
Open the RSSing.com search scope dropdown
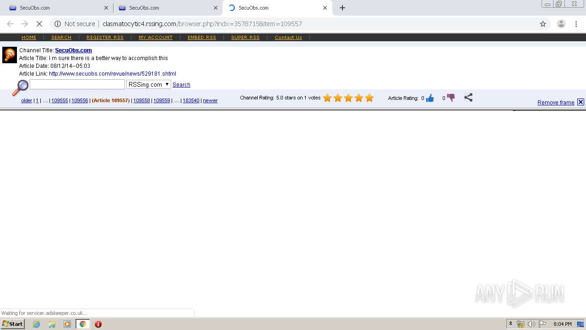tap(149, 84)
